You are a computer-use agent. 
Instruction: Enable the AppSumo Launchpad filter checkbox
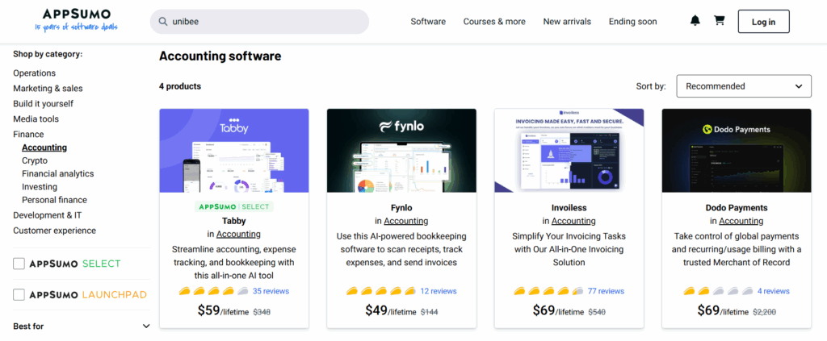tap(19, 295)
